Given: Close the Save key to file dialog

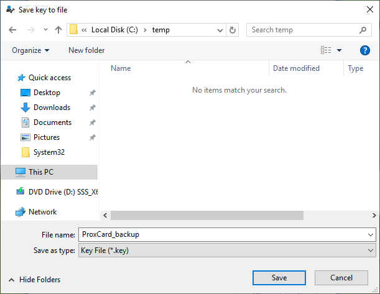Looking at the screenshot, I should click(370, 10).
